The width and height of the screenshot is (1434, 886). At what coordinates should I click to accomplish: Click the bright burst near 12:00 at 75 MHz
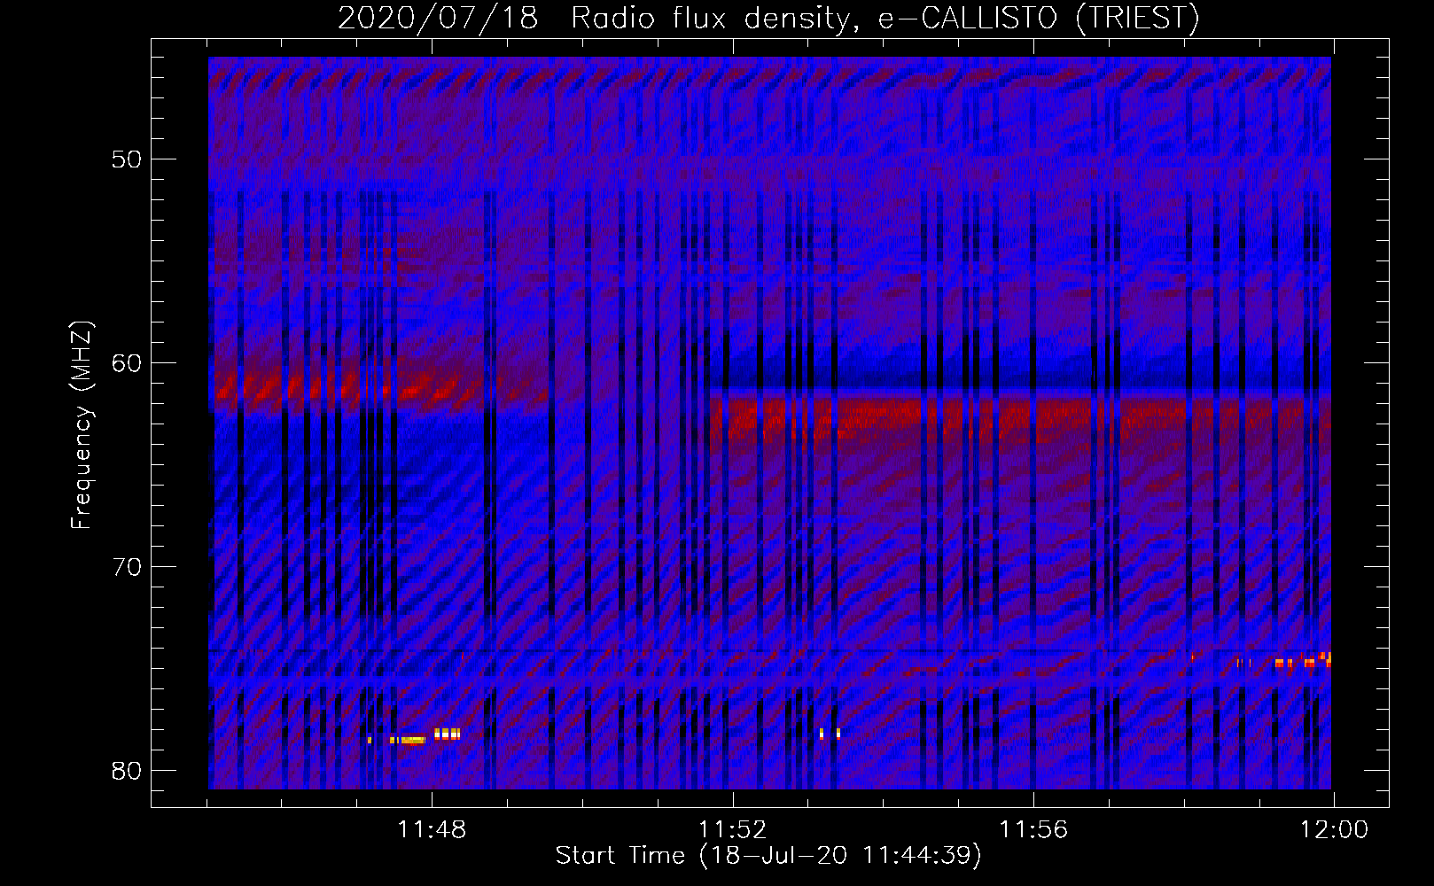point(1303,660)
